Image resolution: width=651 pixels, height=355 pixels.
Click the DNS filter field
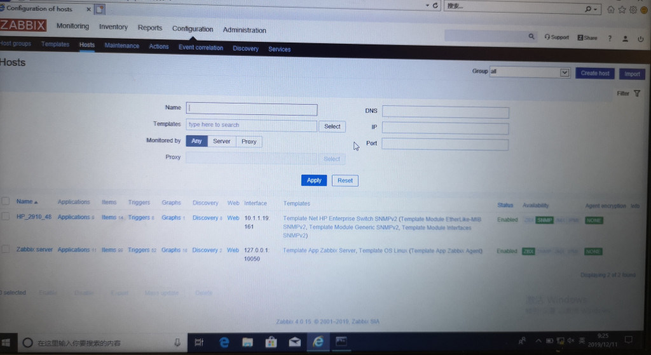(x=446, y=112)
